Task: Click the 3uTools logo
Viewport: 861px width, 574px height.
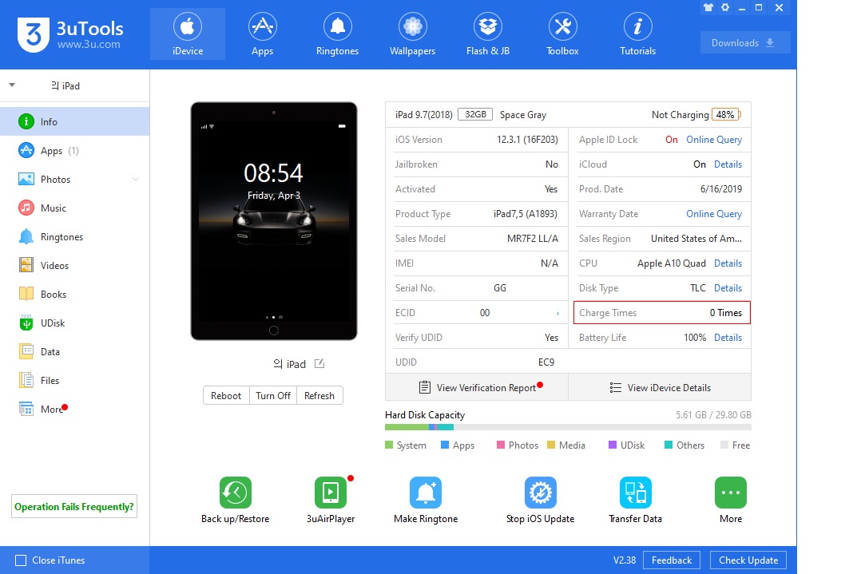Action: (71, 34)
